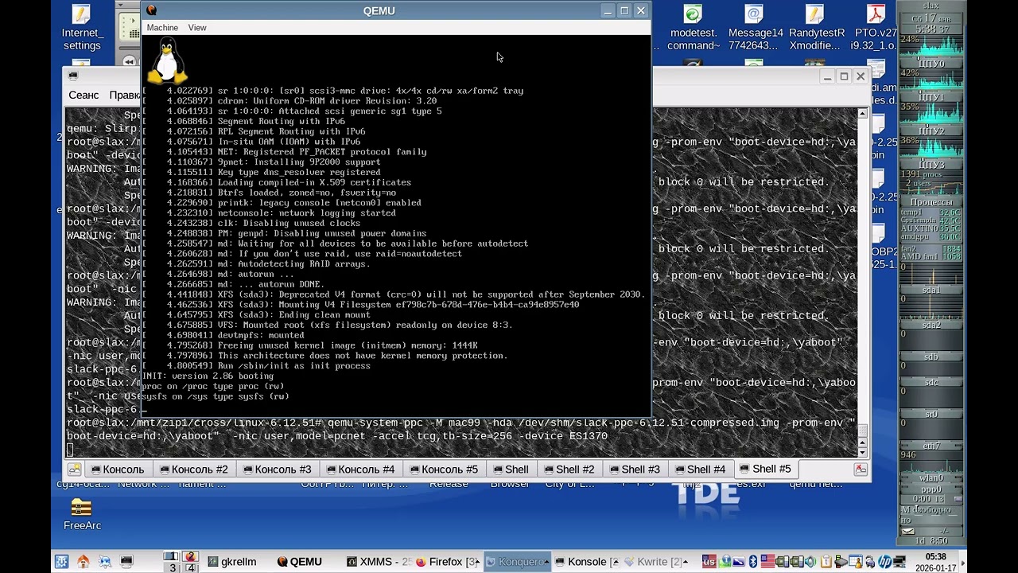Click the Konqueror launcher icon in the panel
1018x573 pixels.
pyautogui.click(x=105, y=561)
